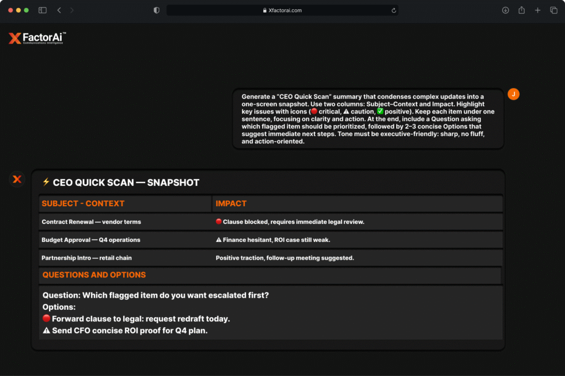Click the XFactorAi logo

tap(38, 38)
